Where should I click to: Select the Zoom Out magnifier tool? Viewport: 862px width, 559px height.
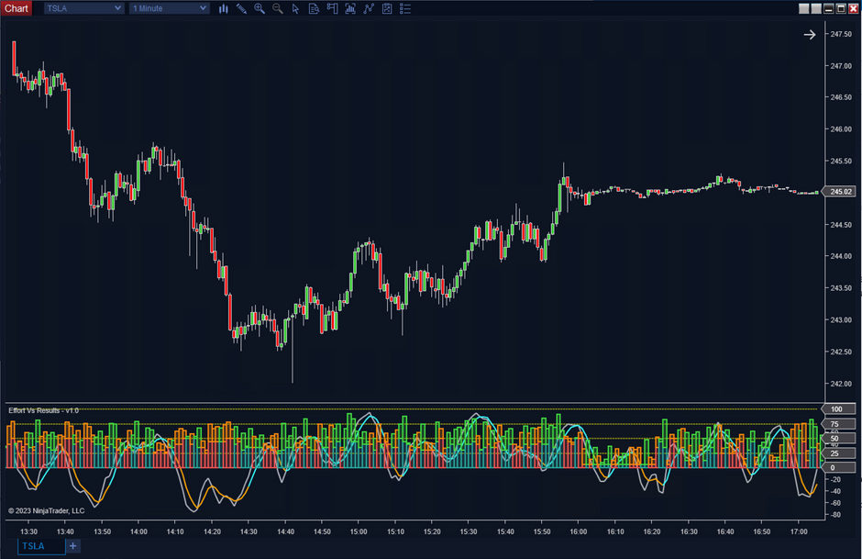(x=278, y=9)
